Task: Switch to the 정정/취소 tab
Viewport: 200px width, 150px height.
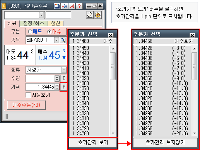Action: click(34, 24)
